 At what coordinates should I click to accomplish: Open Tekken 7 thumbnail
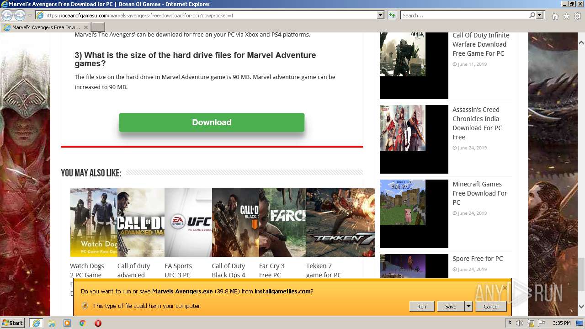tap(340, 223)
